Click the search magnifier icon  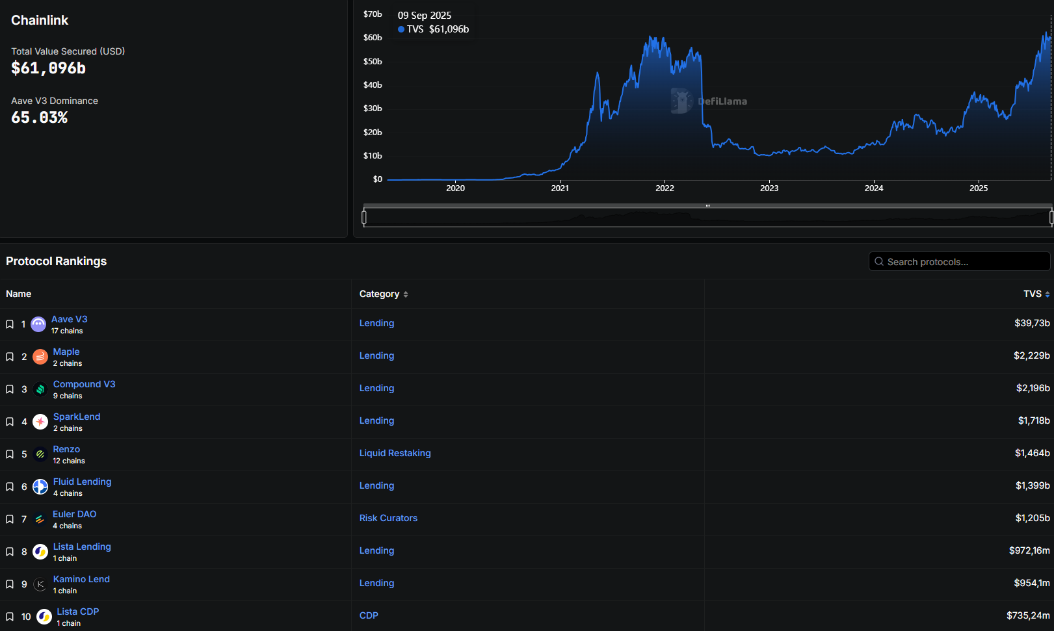pos(879,261)
